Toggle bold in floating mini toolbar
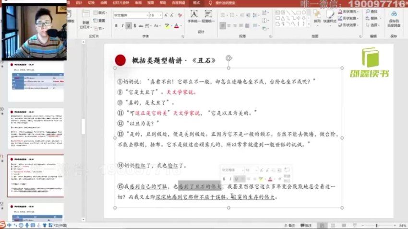Viewport: 408px width, 229px height. click(x=224, y=179)
